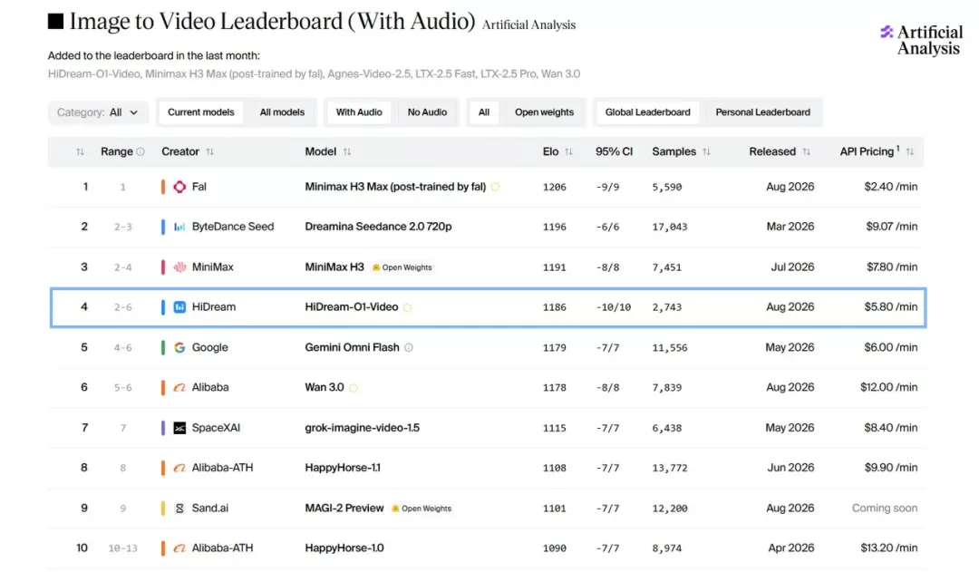This screenshot has height=572, width=979.
Task: Sort table by Released date
Action: click(x=806, y=151)
